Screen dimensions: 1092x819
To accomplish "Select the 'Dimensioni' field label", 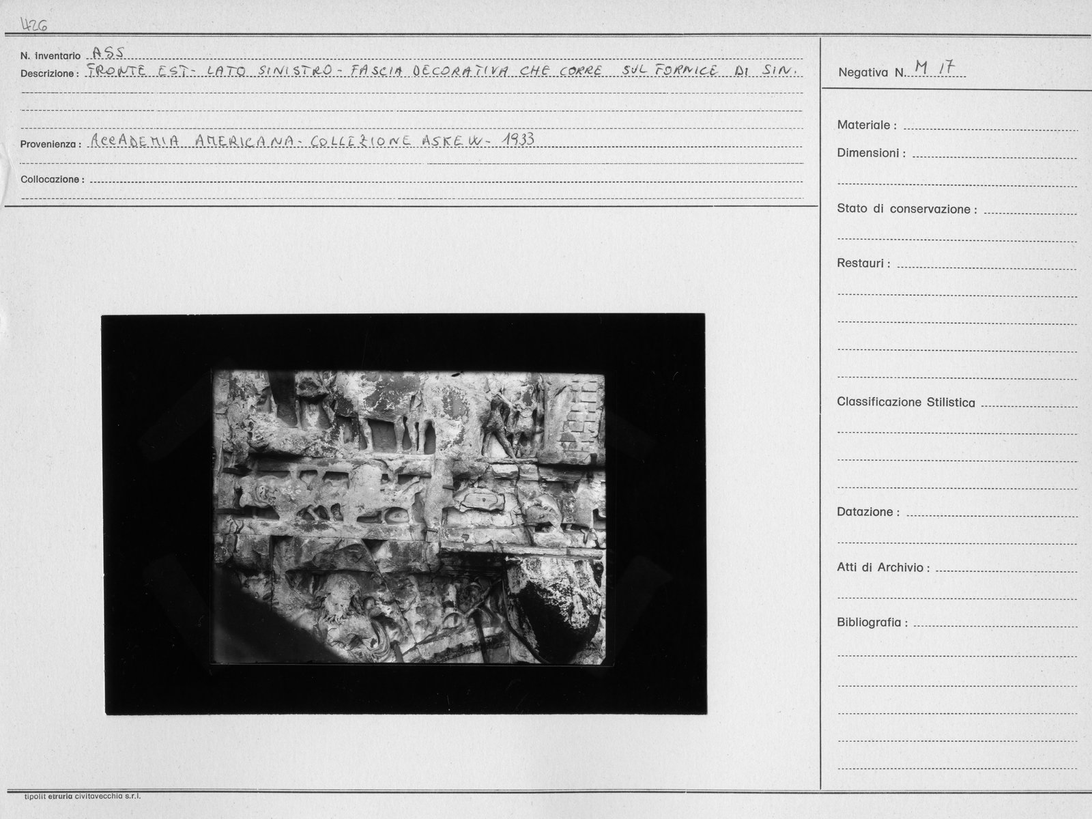I will [x=872, y=154].
